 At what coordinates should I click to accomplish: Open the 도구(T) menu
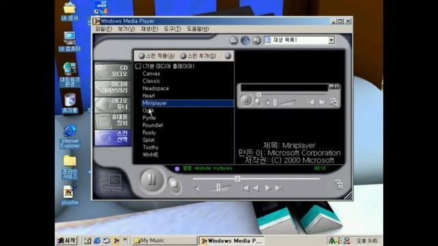[172, 29]
